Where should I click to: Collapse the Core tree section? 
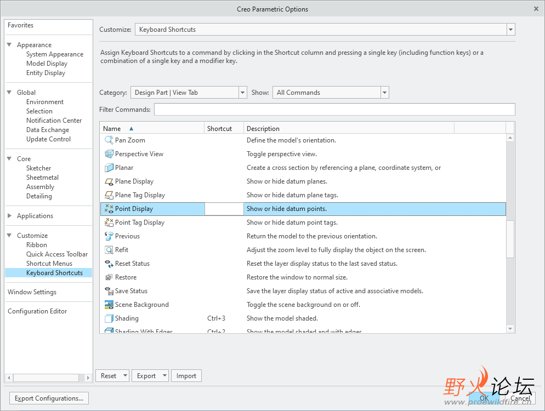[9, 159]
